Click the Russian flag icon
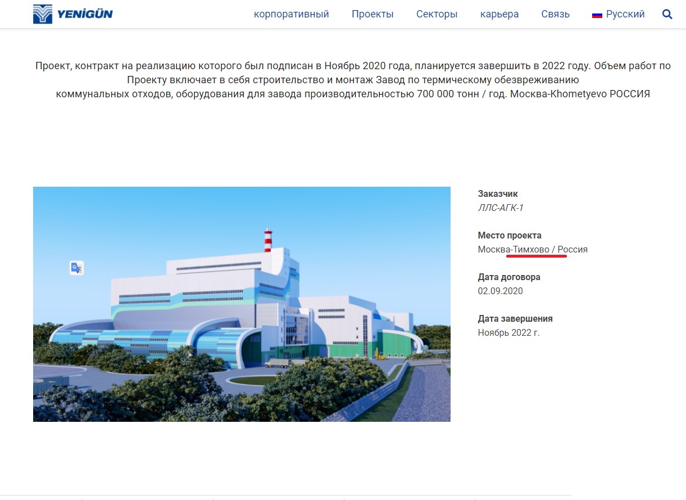Screen dimensions: 686x500 point(597,15)
